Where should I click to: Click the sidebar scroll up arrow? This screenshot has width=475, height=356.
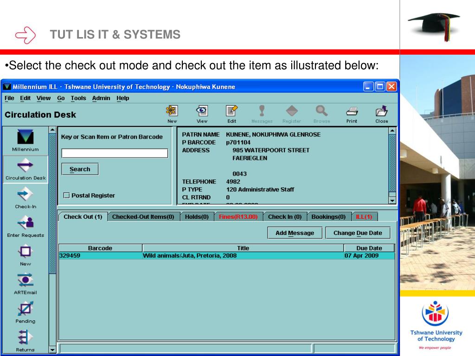pos(52,130)
